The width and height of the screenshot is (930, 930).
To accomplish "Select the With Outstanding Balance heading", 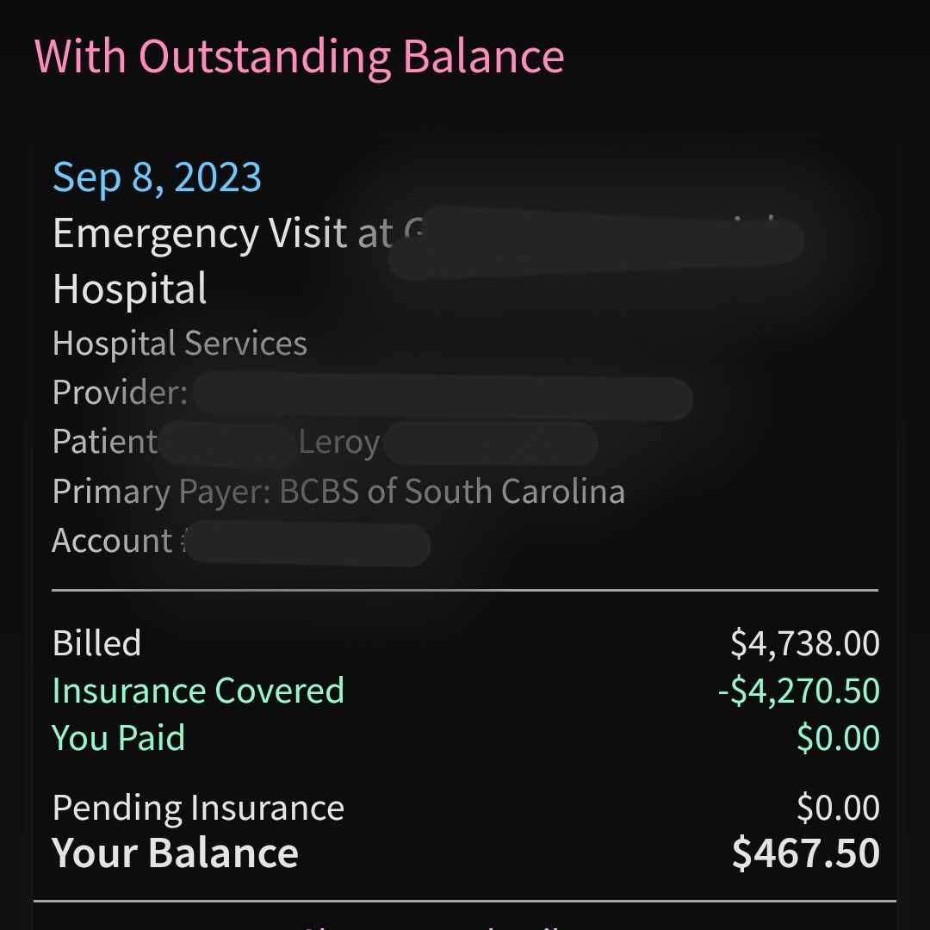I will coord(300,56).
